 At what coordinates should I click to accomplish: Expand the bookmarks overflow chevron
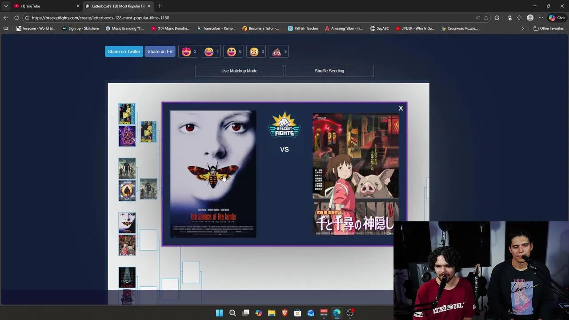[x=522, y=28]
